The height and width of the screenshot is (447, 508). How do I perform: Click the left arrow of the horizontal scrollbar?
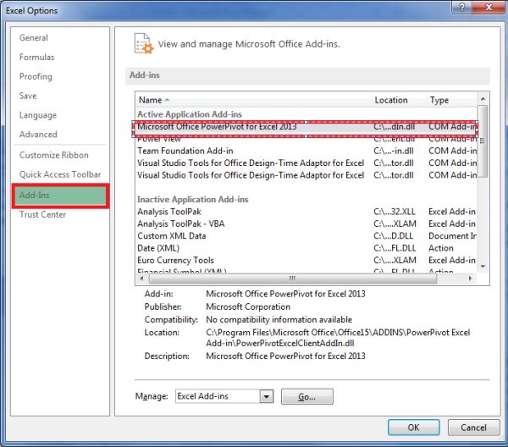click(x=141, y=279)
